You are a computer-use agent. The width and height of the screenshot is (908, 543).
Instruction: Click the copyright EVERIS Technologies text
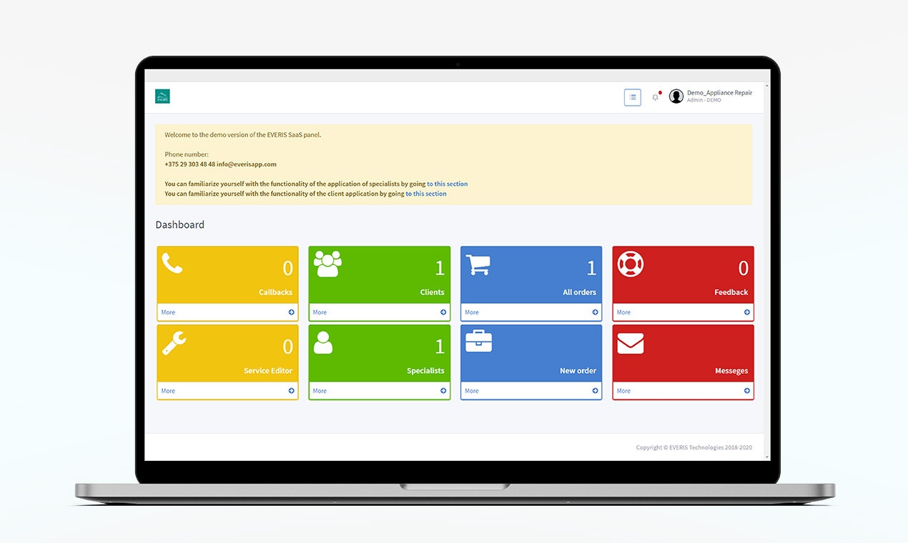tap(694, 448)
